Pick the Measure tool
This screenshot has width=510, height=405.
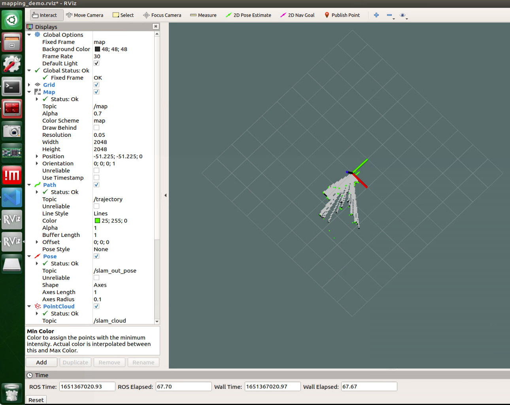(x=203, y=15)
